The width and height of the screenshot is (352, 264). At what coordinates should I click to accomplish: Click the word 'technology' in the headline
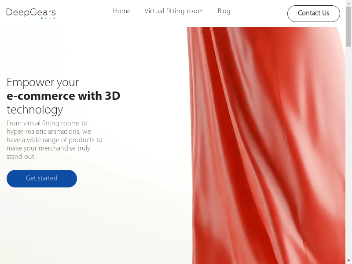35,110
